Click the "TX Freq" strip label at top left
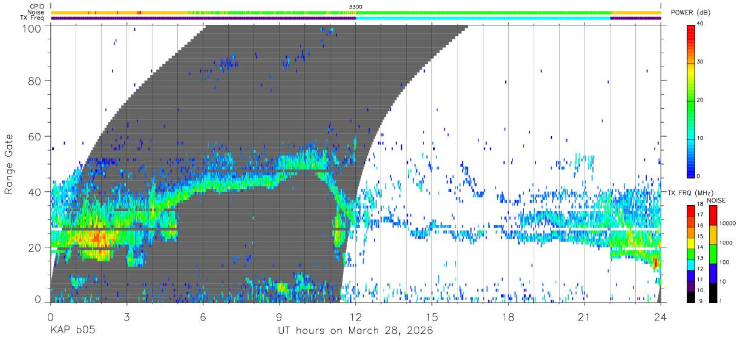Image resolution: width=743 pixels, height=343 pixels. point(32,18)
